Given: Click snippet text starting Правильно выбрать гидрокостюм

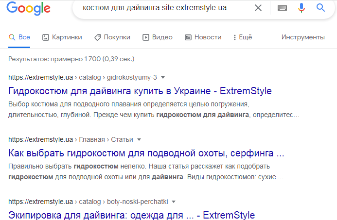Looking at the screenshot, I should point(146,172).
